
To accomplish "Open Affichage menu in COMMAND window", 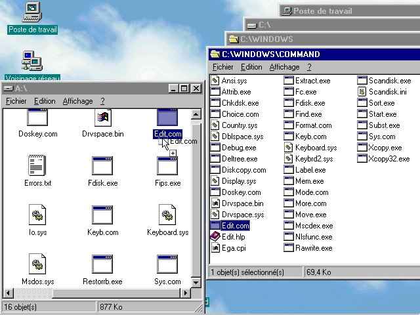I will click(x=284, y=67).
